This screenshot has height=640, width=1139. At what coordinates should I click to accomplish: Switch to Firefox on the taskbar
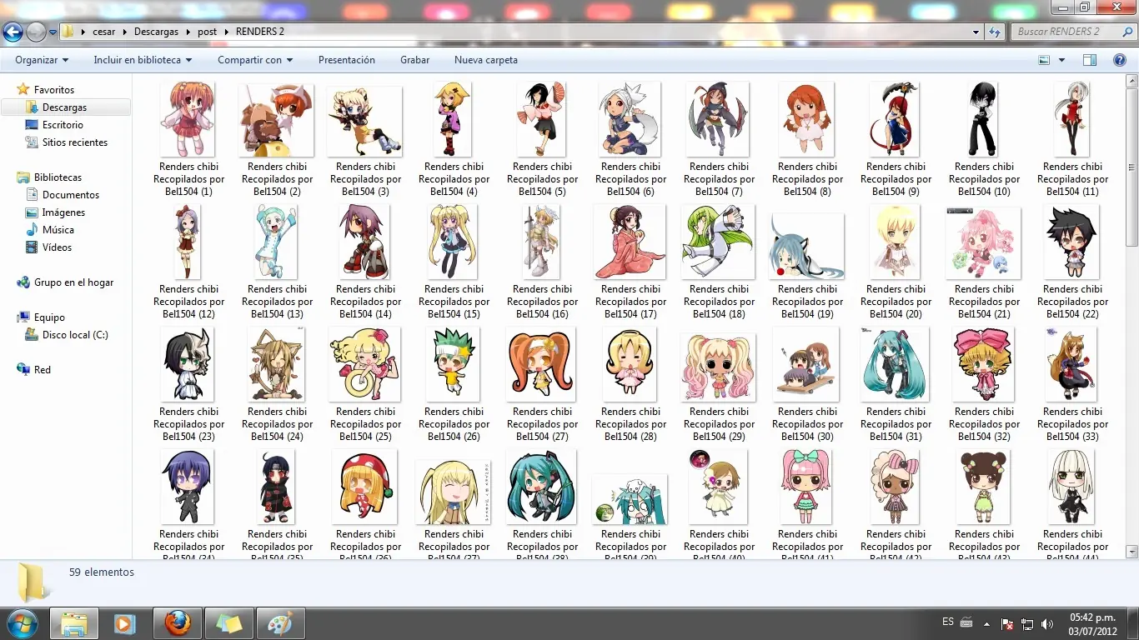177,623
